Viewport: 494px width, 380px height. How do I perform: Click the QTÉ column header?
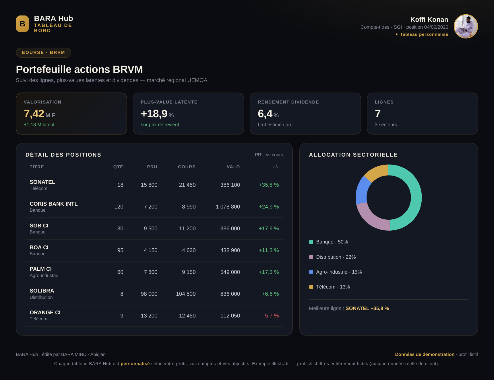click(x=118, y=167)
